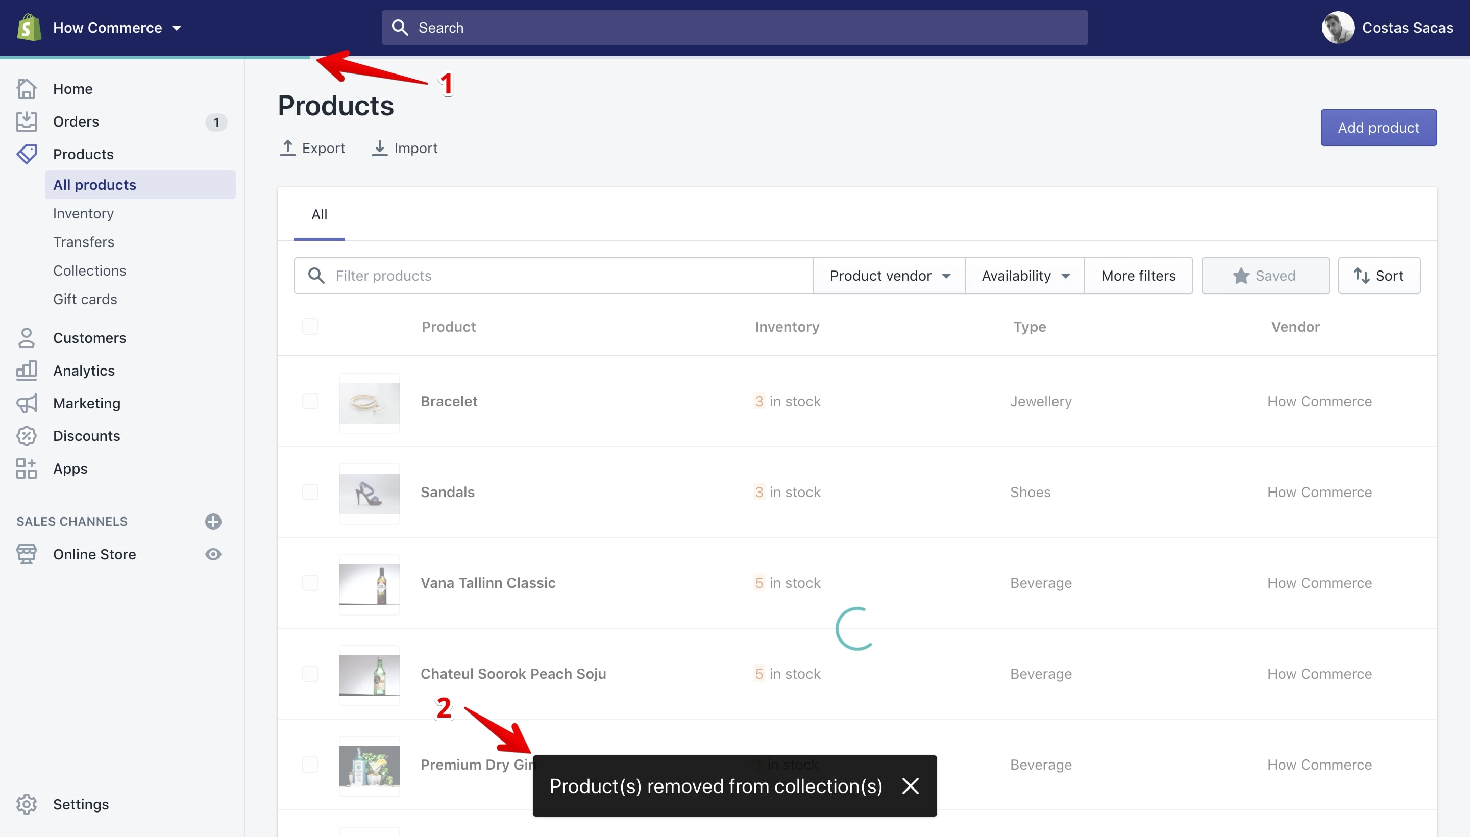Click the Home house icon
Viewport: 1470px width, 837px height.
[27, 88]
